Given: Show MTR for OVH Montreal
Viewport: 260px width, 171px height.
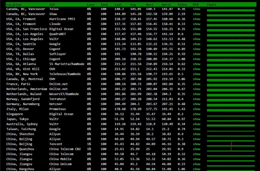Looking at the screenshot, I should (x=197, y=79).
